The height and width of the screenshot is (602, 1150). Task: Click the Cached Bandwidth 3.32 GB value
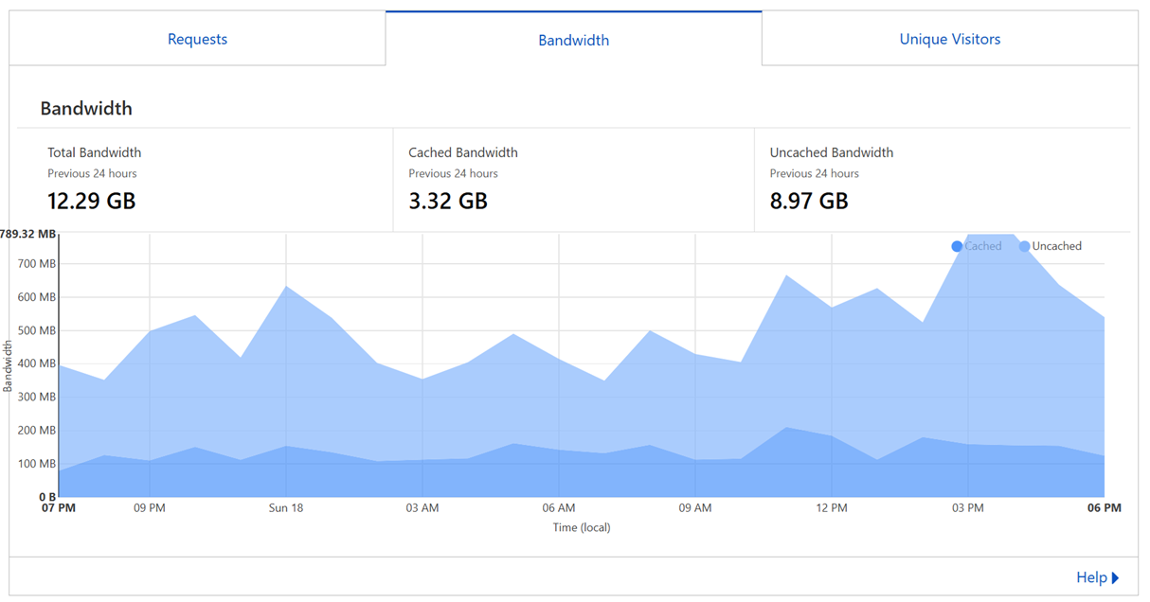pos(448,201)
